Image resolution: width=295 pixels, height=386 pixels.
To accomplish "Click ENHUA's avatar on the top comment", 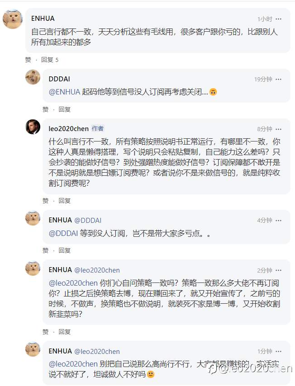I will (13, 19).
